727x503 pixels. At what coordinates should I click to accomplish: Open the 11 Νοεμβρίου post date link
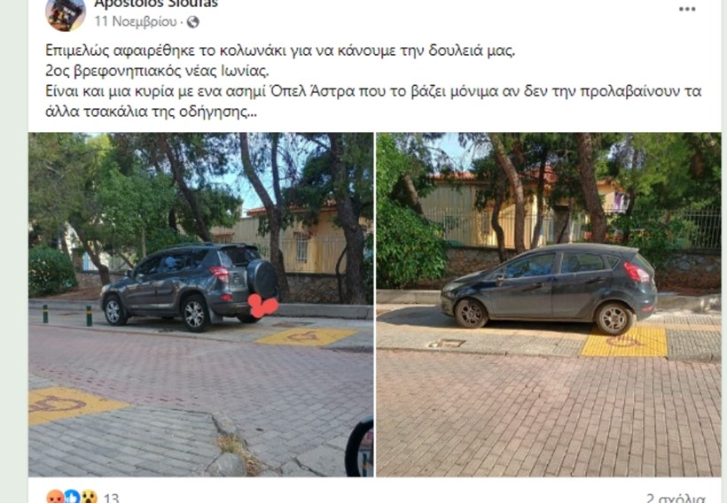[136, 22]
